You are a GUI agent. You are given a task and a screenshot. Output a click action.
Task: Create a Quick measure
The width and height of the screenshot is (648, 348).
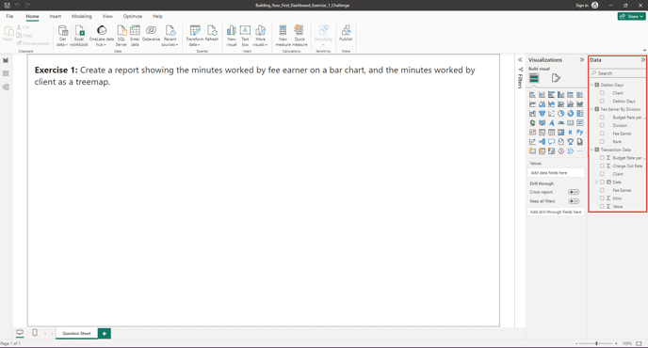pos(300,36)
